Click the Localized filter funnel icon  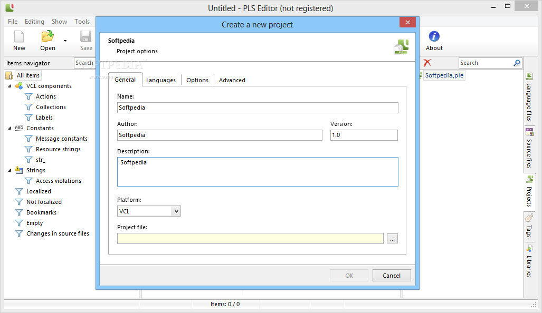(19, 191)
